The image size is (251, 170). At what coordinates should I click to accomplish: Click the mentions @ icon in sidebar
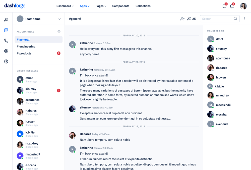point(6,51)
